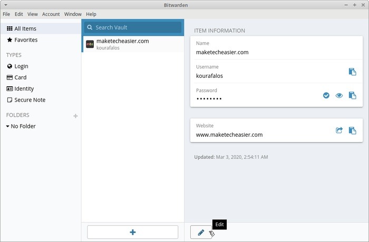Screen dimensions: 369x242
Task: Open the View menu
Action: click(x=33, y=14)
